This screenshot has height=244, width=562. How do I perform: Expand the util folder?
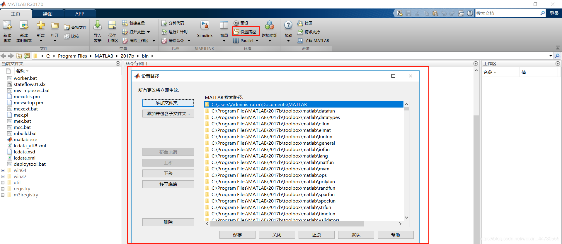(x=3, y=183)
